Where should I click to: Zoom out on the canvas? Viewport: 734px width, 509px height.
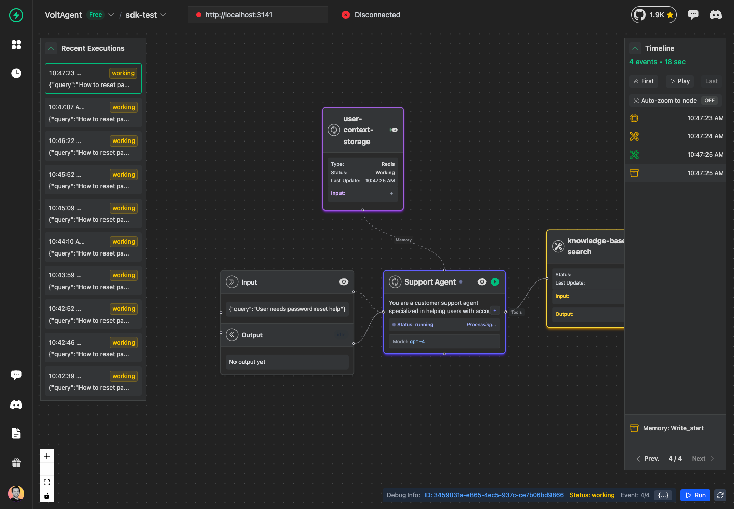47,469
